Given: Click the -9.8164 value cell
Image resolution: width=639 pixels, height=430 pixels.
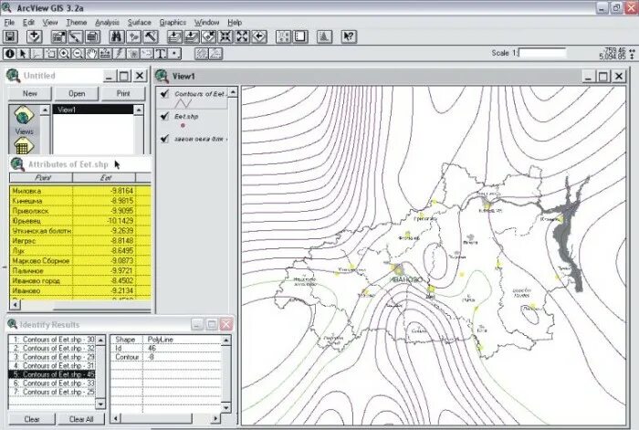Looking at the screenshot, I should pos(104,191).
